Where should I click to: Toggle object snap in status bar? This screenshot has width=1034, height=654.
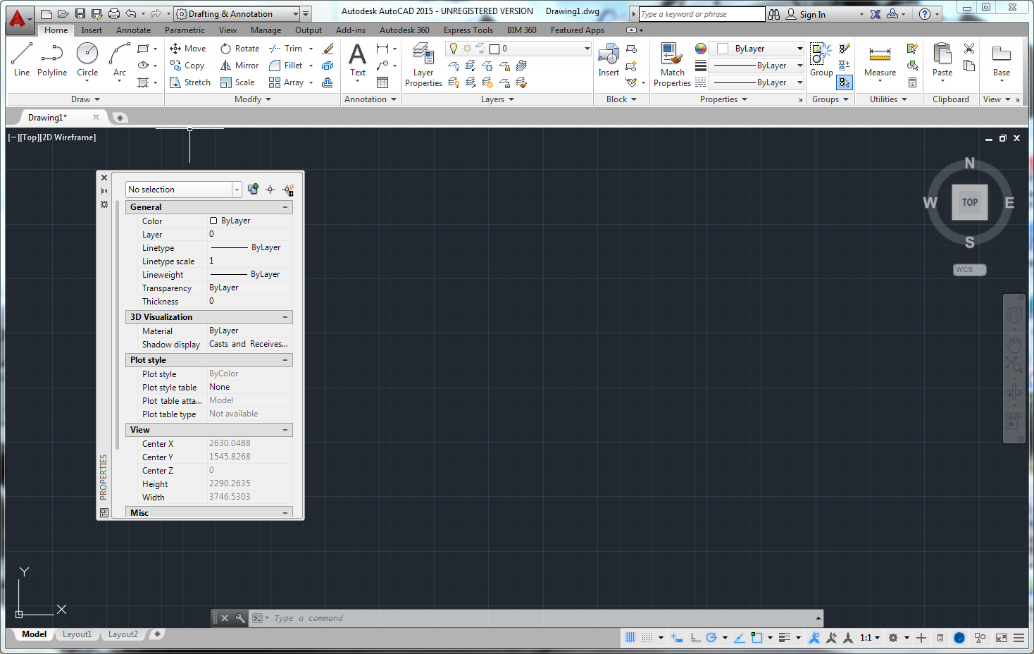pos(756,637)
